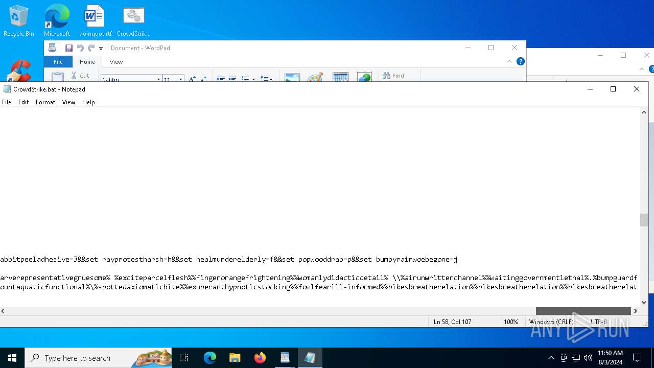The height and width of the screenshot is (368, 654).
Task: Open the Help menu in Notepad
Action: [88, 102]
